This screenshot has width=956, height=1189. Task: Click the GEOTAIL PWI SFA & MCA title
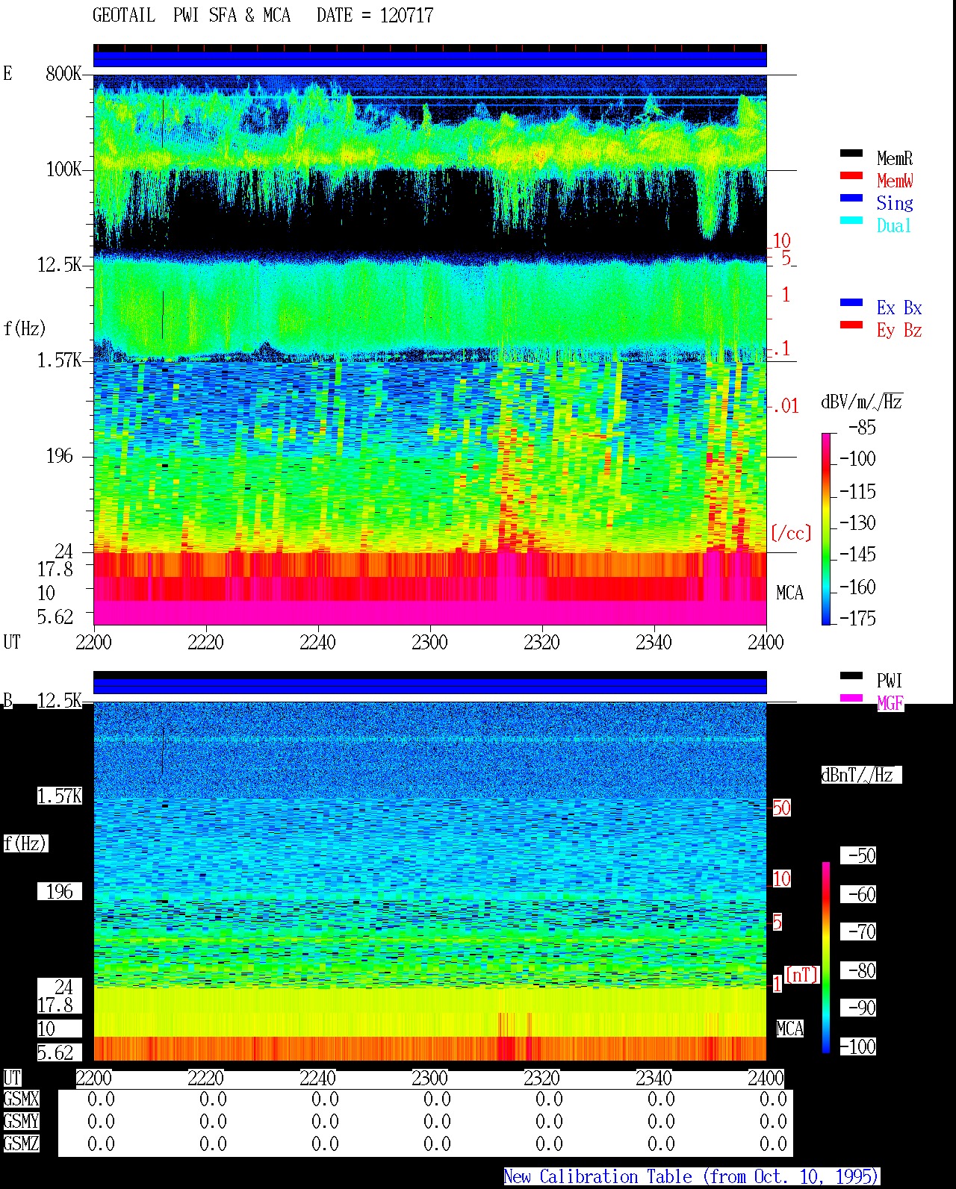pyautogui.click(x=191, y=15)
